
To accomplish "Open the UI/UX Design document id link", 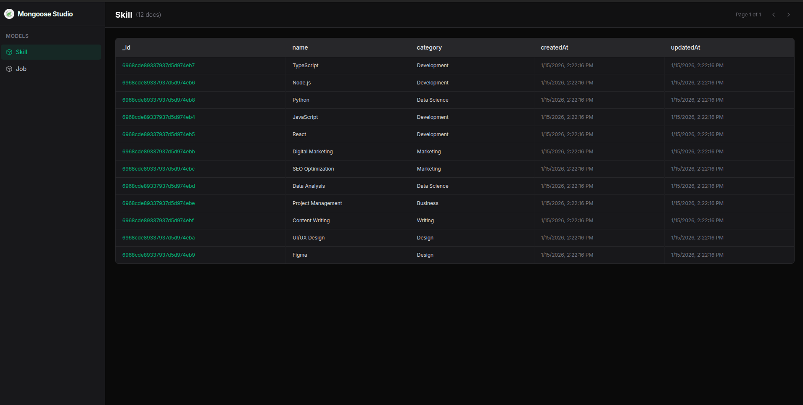I will [158, 237].
